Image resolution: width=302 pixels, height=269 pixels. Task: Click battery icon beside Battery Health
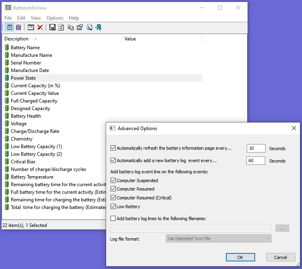7,116
